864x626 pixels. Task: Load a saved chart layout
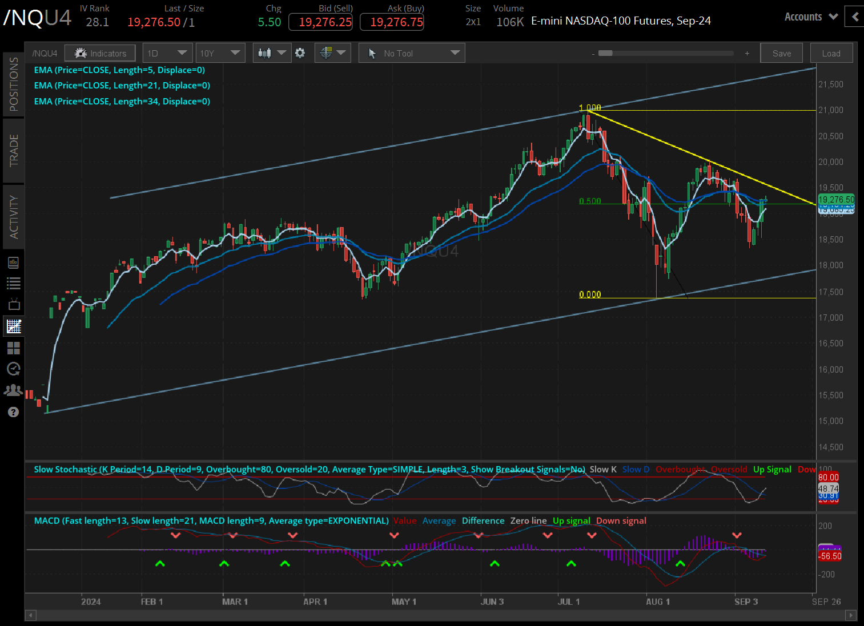pyautogui.click(x=831, y=53)
